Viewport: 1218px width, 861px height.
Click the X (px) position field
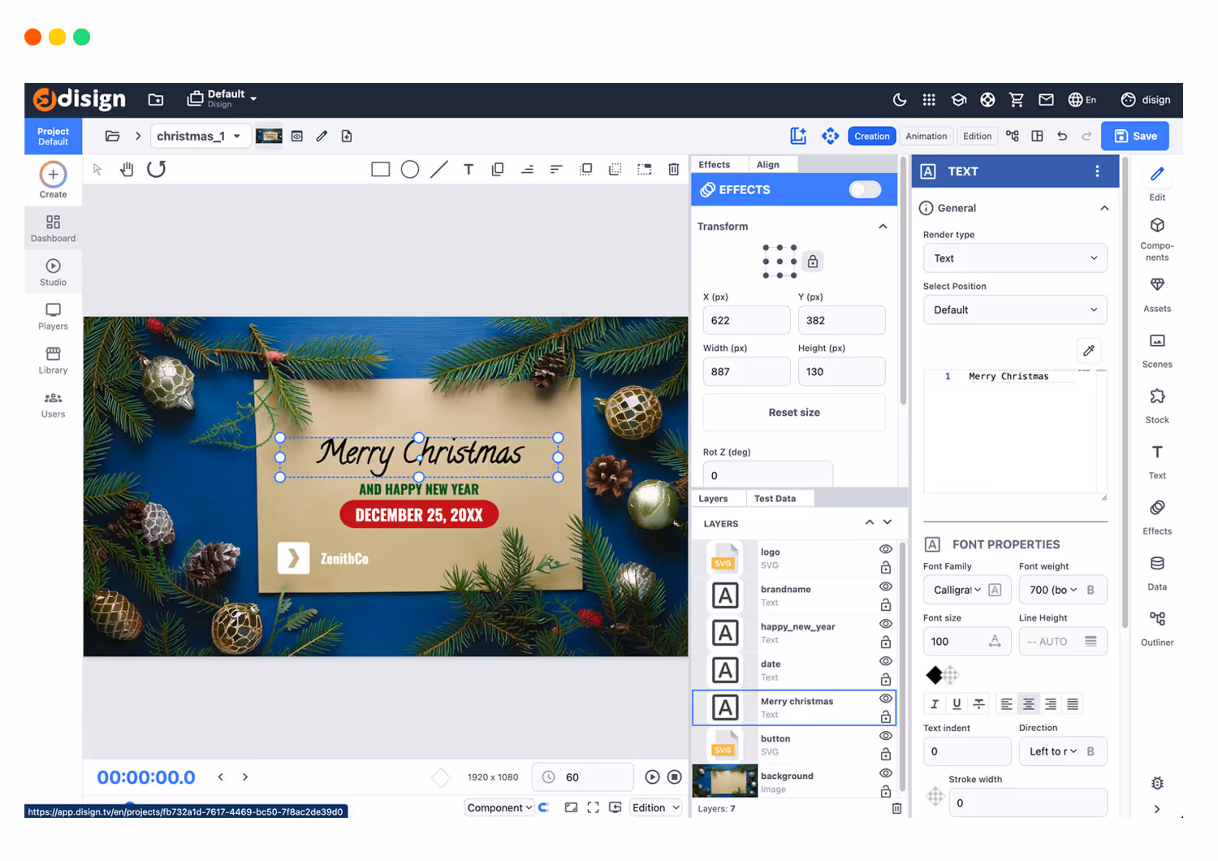click(746, 320)
